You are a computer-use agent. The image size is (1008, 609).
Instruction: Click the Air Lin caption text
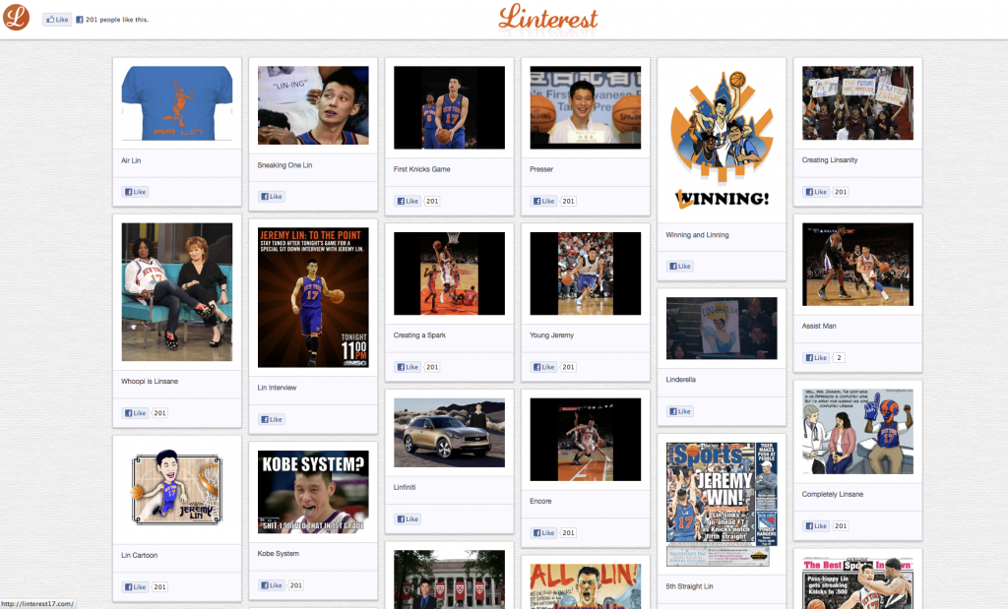[131, 160]
